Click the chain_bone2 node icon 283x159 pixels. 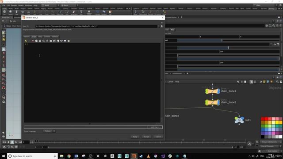212,102
